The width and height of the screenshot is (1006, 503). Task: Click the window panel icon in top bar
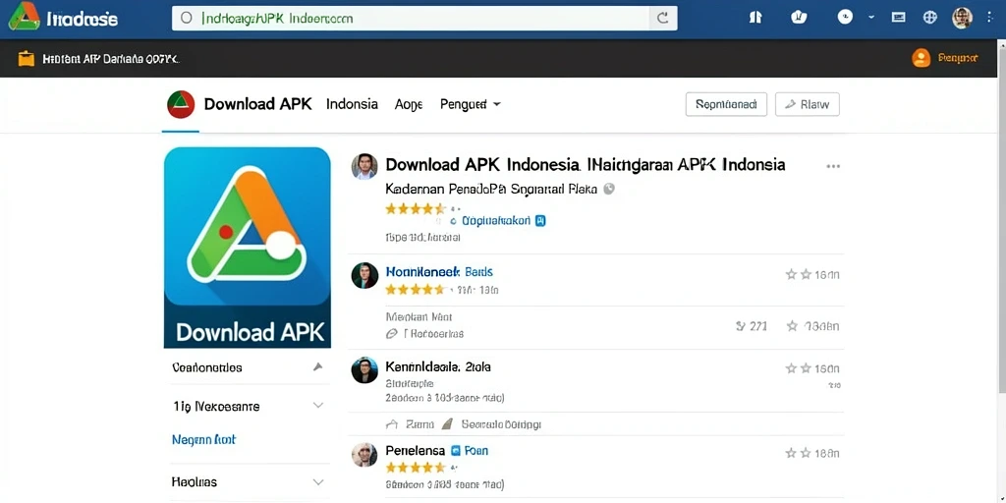tap(899, 18)
